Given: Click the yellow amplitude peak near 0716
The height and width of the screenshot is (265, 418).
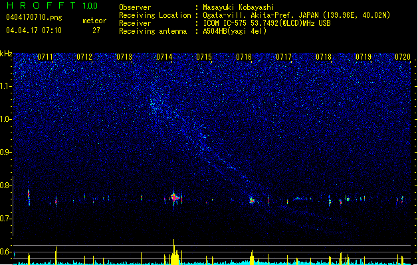Looking at the screenshot, I should pos(252,257).
